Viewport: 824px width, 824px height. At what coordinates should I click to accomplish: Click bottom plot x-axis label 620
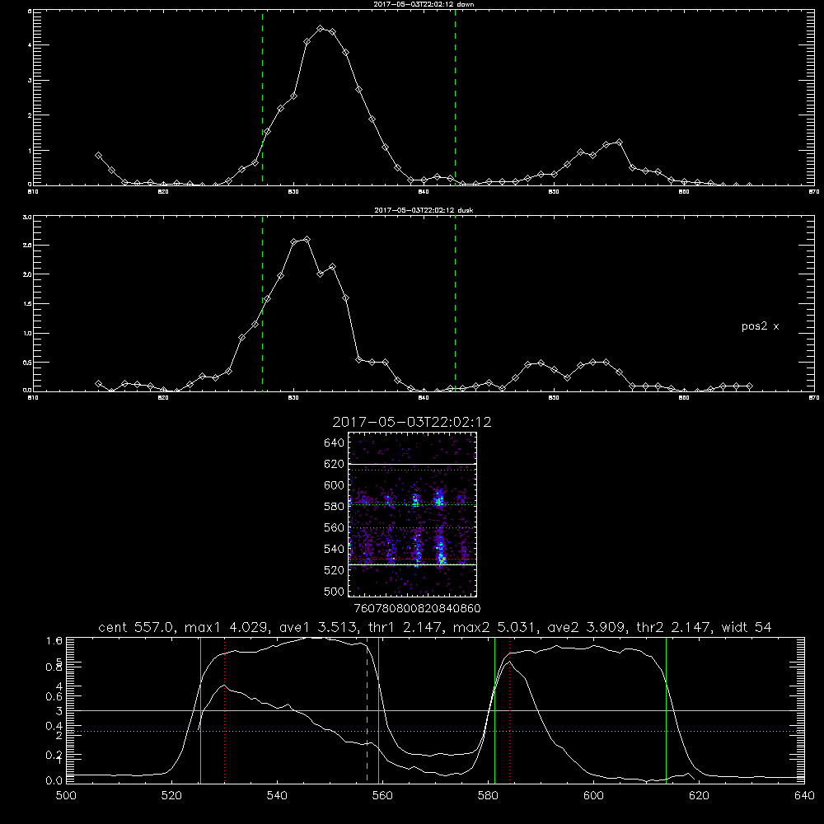tap(699, 796)
